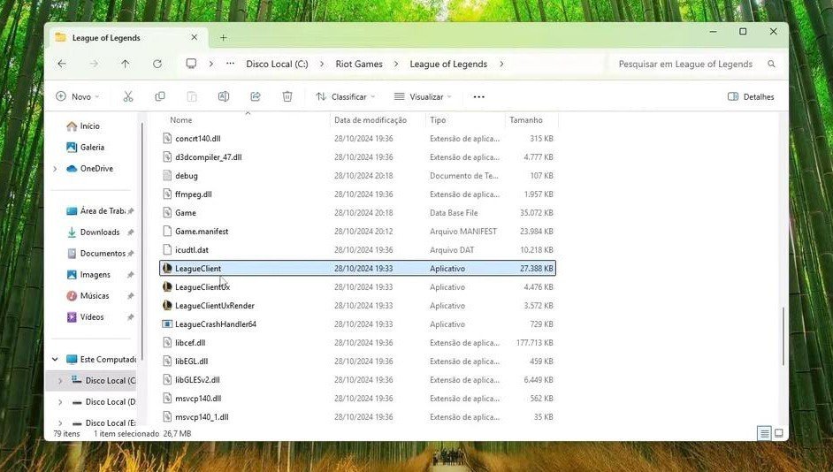Click Riot Games breadcrumb
Screen dimensions: 833x472
pos(359,64)
